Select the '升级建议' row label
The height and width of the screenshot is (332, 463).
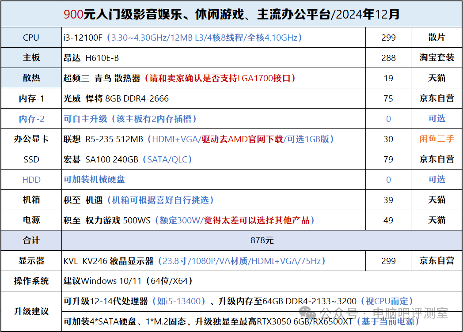pos(31,312)
